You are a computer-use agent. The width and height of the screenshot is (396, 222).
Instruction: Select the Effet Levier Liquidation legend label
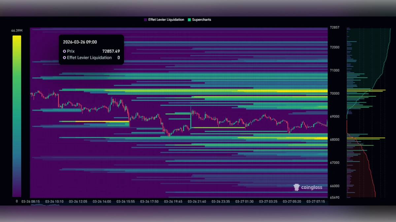point(166,20)
